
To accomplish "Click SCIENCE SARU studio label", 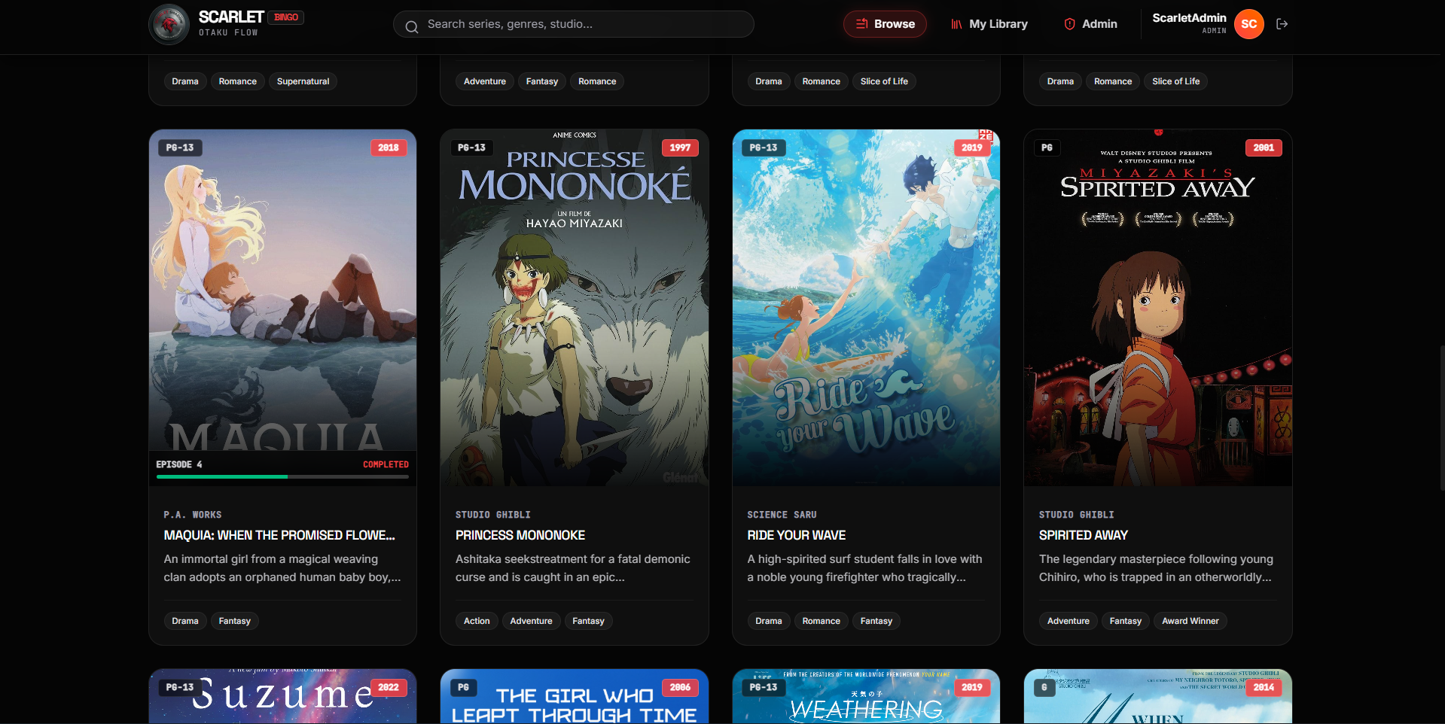I will 782,515.
